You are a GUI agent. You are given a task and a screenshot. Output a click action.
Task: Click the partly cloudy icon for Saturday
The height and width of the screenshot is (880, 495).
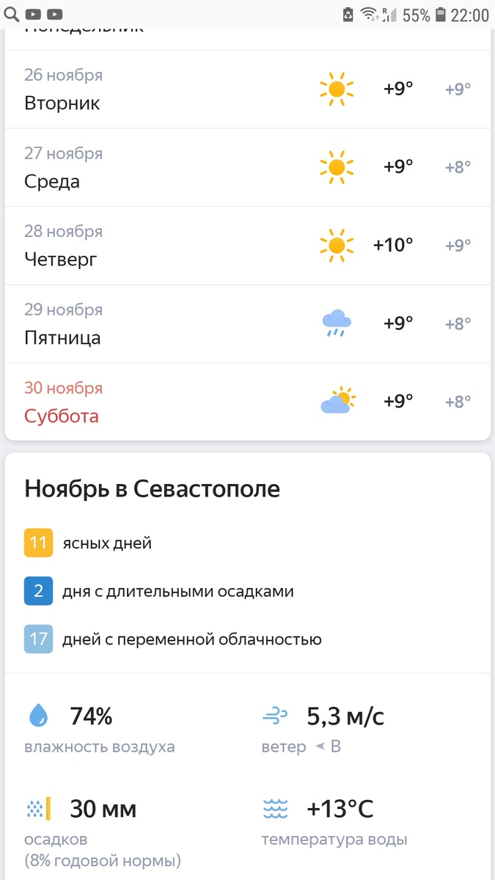coord(337,400)
